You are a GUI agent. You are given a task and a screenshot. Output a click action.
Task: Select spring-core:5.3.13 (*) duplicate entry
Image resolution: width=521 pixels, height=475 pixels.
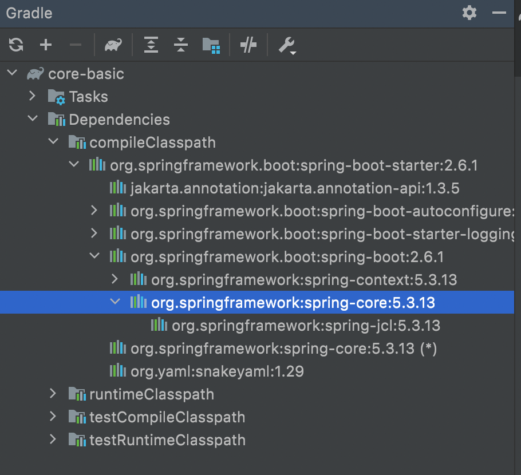283,349
